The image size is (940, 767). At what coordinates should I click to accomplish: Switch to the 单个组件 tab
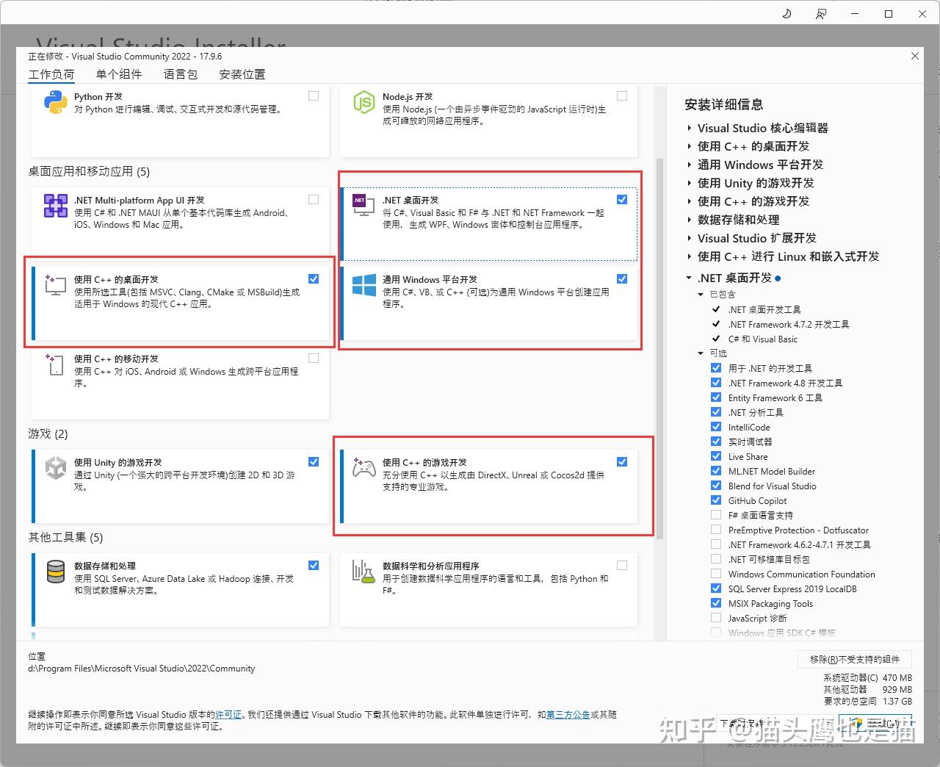[120, 73]
